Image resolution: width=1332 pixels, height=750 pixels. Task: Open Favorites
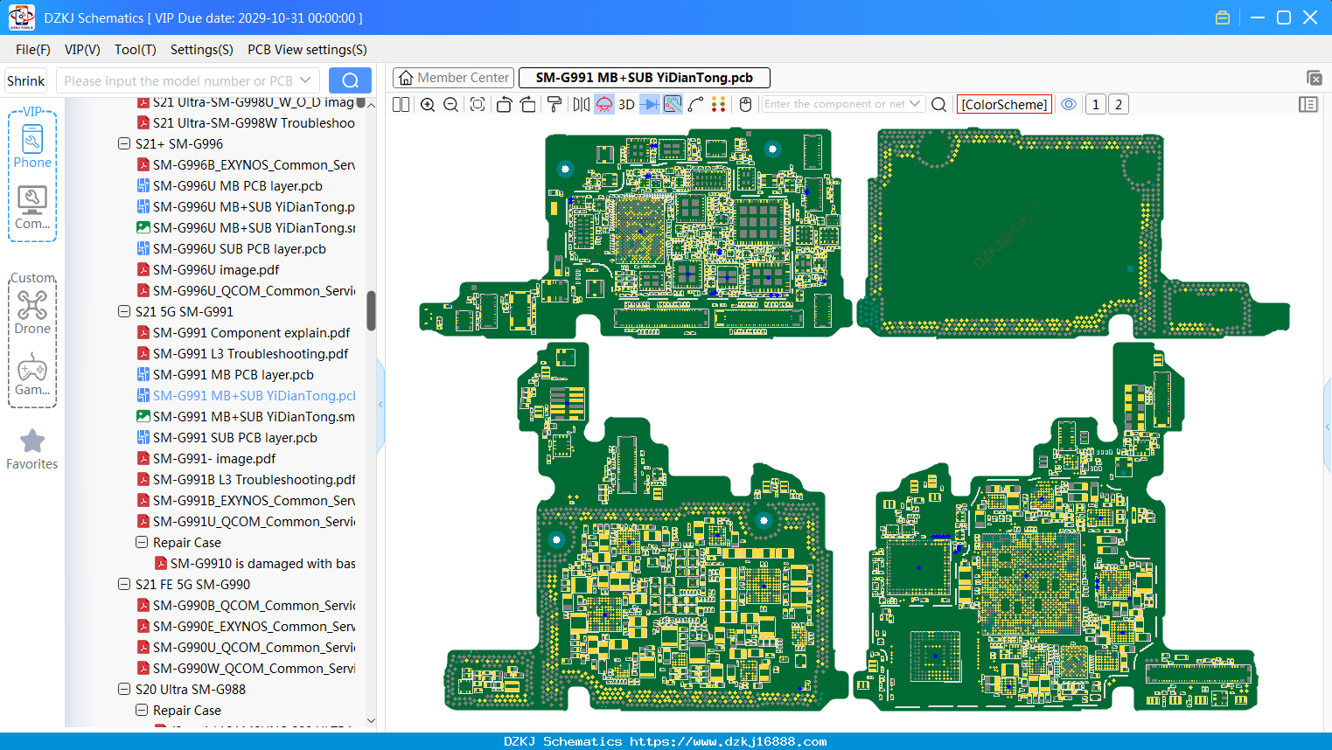click(32, 450)
